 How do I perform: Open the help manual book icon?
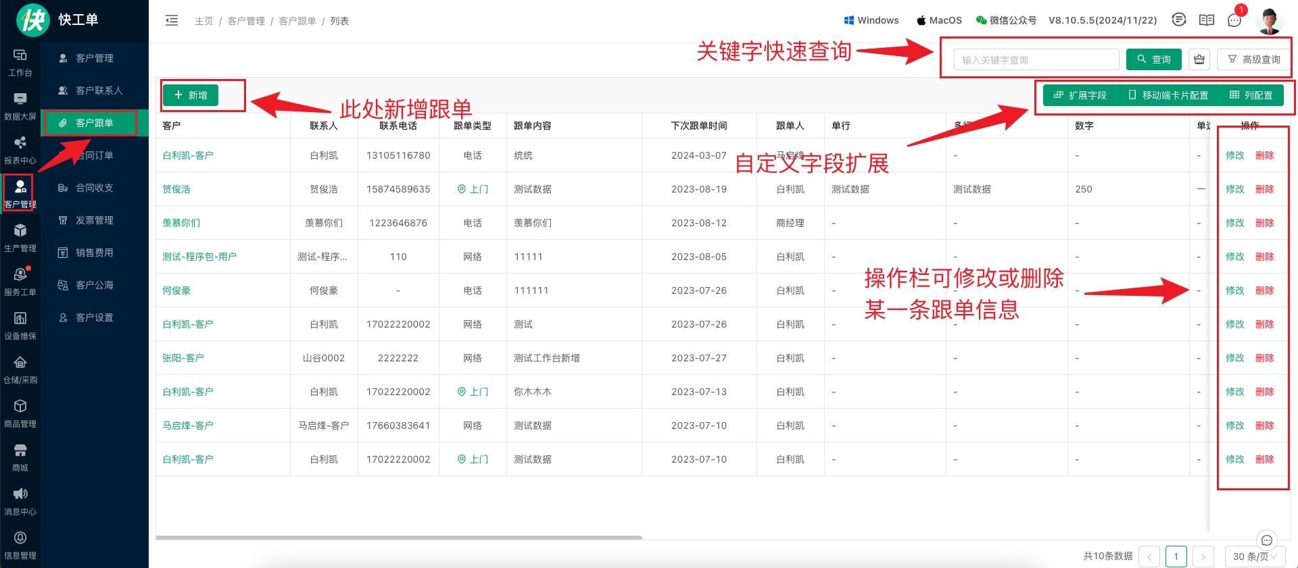click(x=1207, y=20)
